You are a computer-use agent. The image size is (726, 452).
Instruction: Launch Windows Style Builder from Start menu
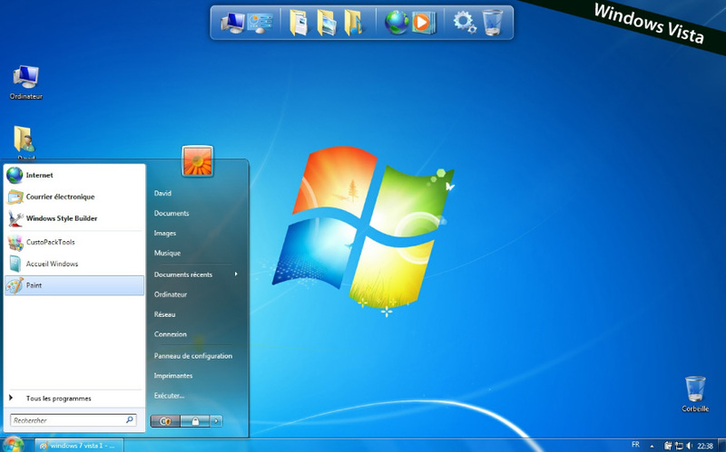(x=74, y=218)
